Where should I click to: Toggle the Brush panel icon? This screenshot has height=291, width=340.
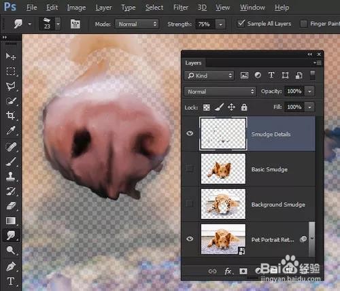(x=75, y=24)
